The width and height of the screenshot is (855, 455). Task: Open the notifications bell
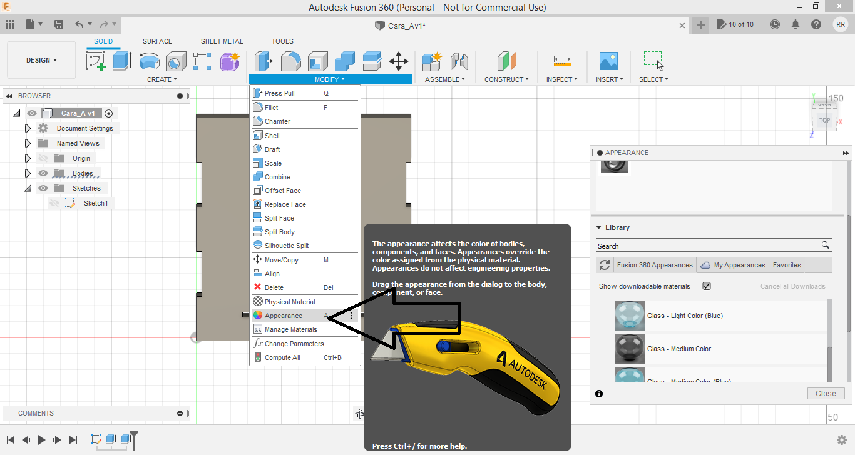point(796,24)
